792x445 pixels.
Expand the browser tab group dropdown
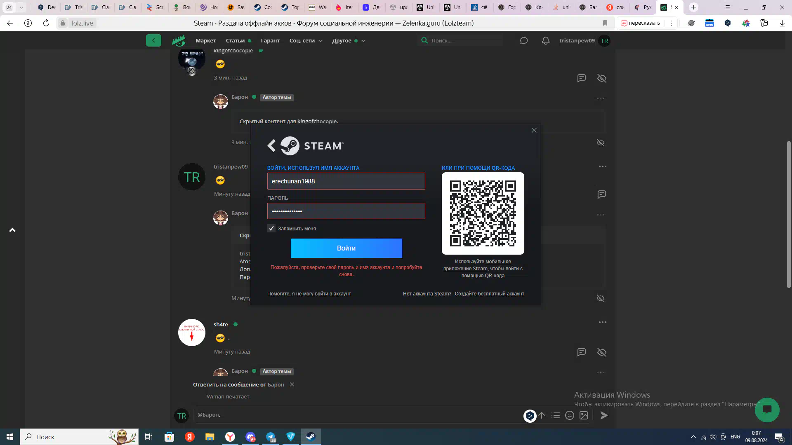click(x=21, y=7)
